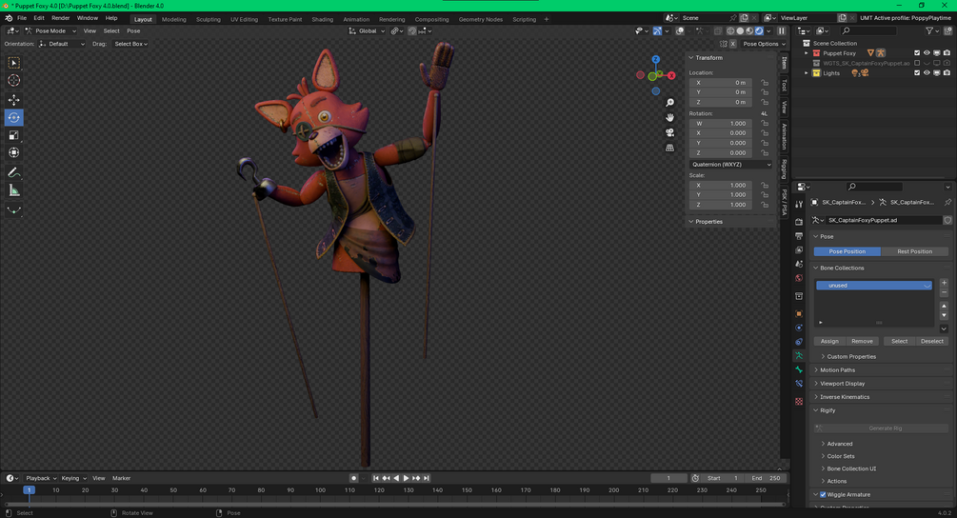Enable rendered viewport shading mode

coord(759,31)
